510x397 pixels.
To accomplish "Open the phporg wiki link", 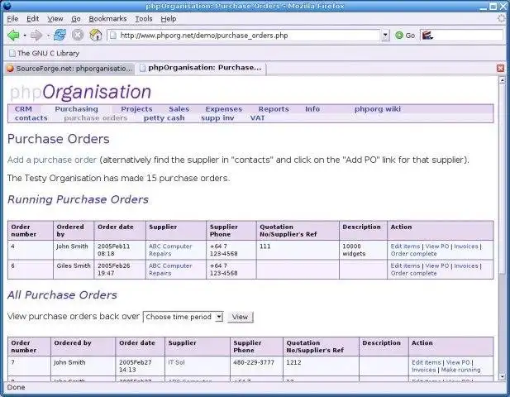I will click(378, 109).
